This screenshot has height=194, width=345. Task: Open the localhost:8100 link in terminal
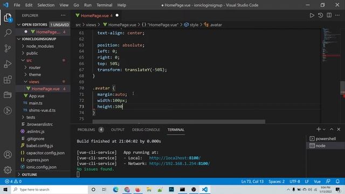coord(175,158)
